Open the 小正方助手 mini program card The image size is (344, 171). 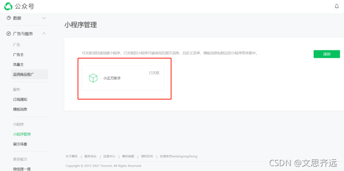point(123,78)
